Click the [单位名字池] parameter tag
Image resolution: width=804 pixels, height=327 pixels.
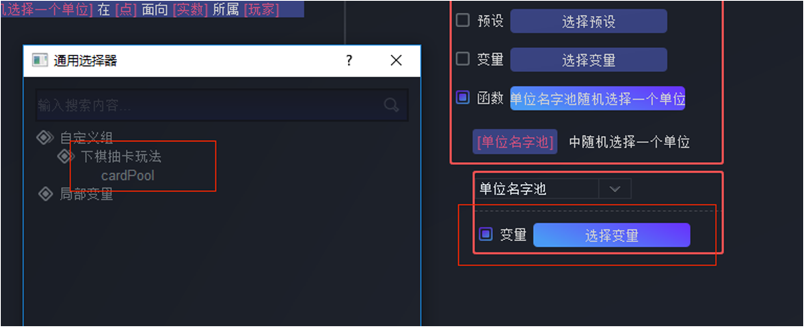(x=515, y=142)
